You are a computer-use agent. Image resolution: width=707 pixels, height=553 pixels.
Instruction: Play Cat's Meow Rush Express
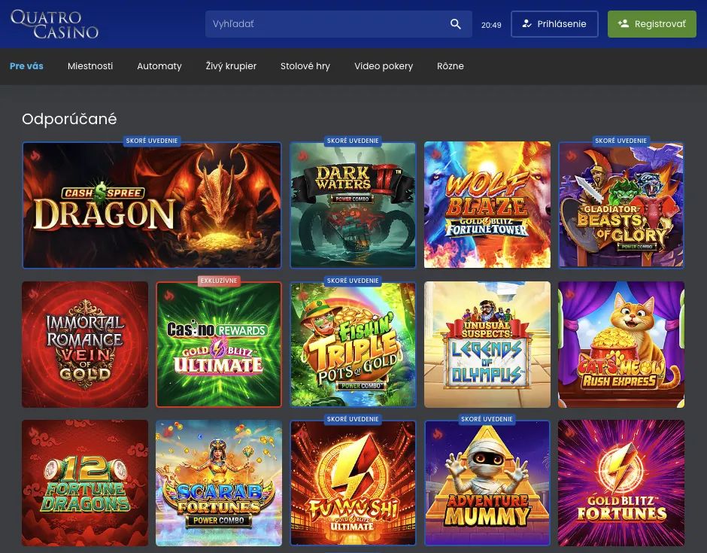tap(621, 345)
